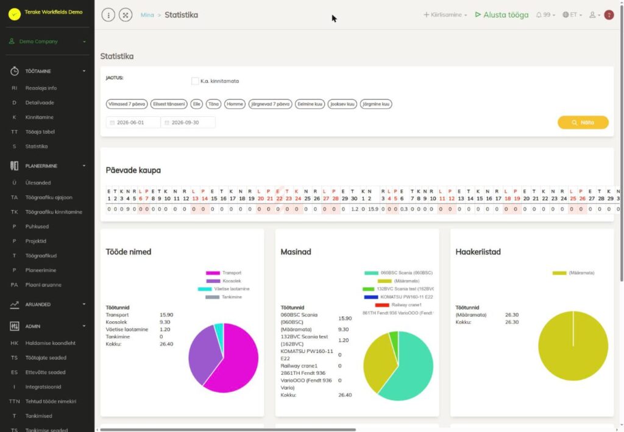Open the user profile menu icon

click(x=595, y=15)
